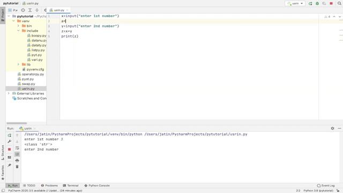The width and height of the screenshot is (343, 193).
Task: Toggle tool window bars status bar icon
Action: 3,191
